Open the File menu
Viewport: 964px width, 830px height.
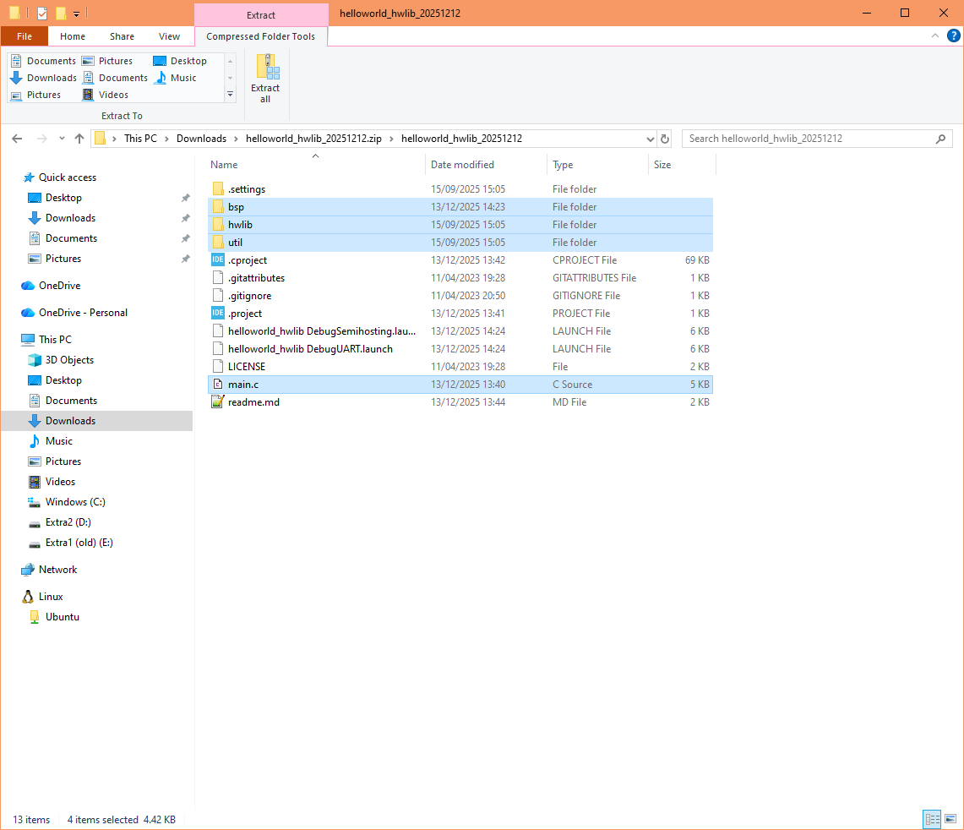pyautogui.click(x=25, y=36)
